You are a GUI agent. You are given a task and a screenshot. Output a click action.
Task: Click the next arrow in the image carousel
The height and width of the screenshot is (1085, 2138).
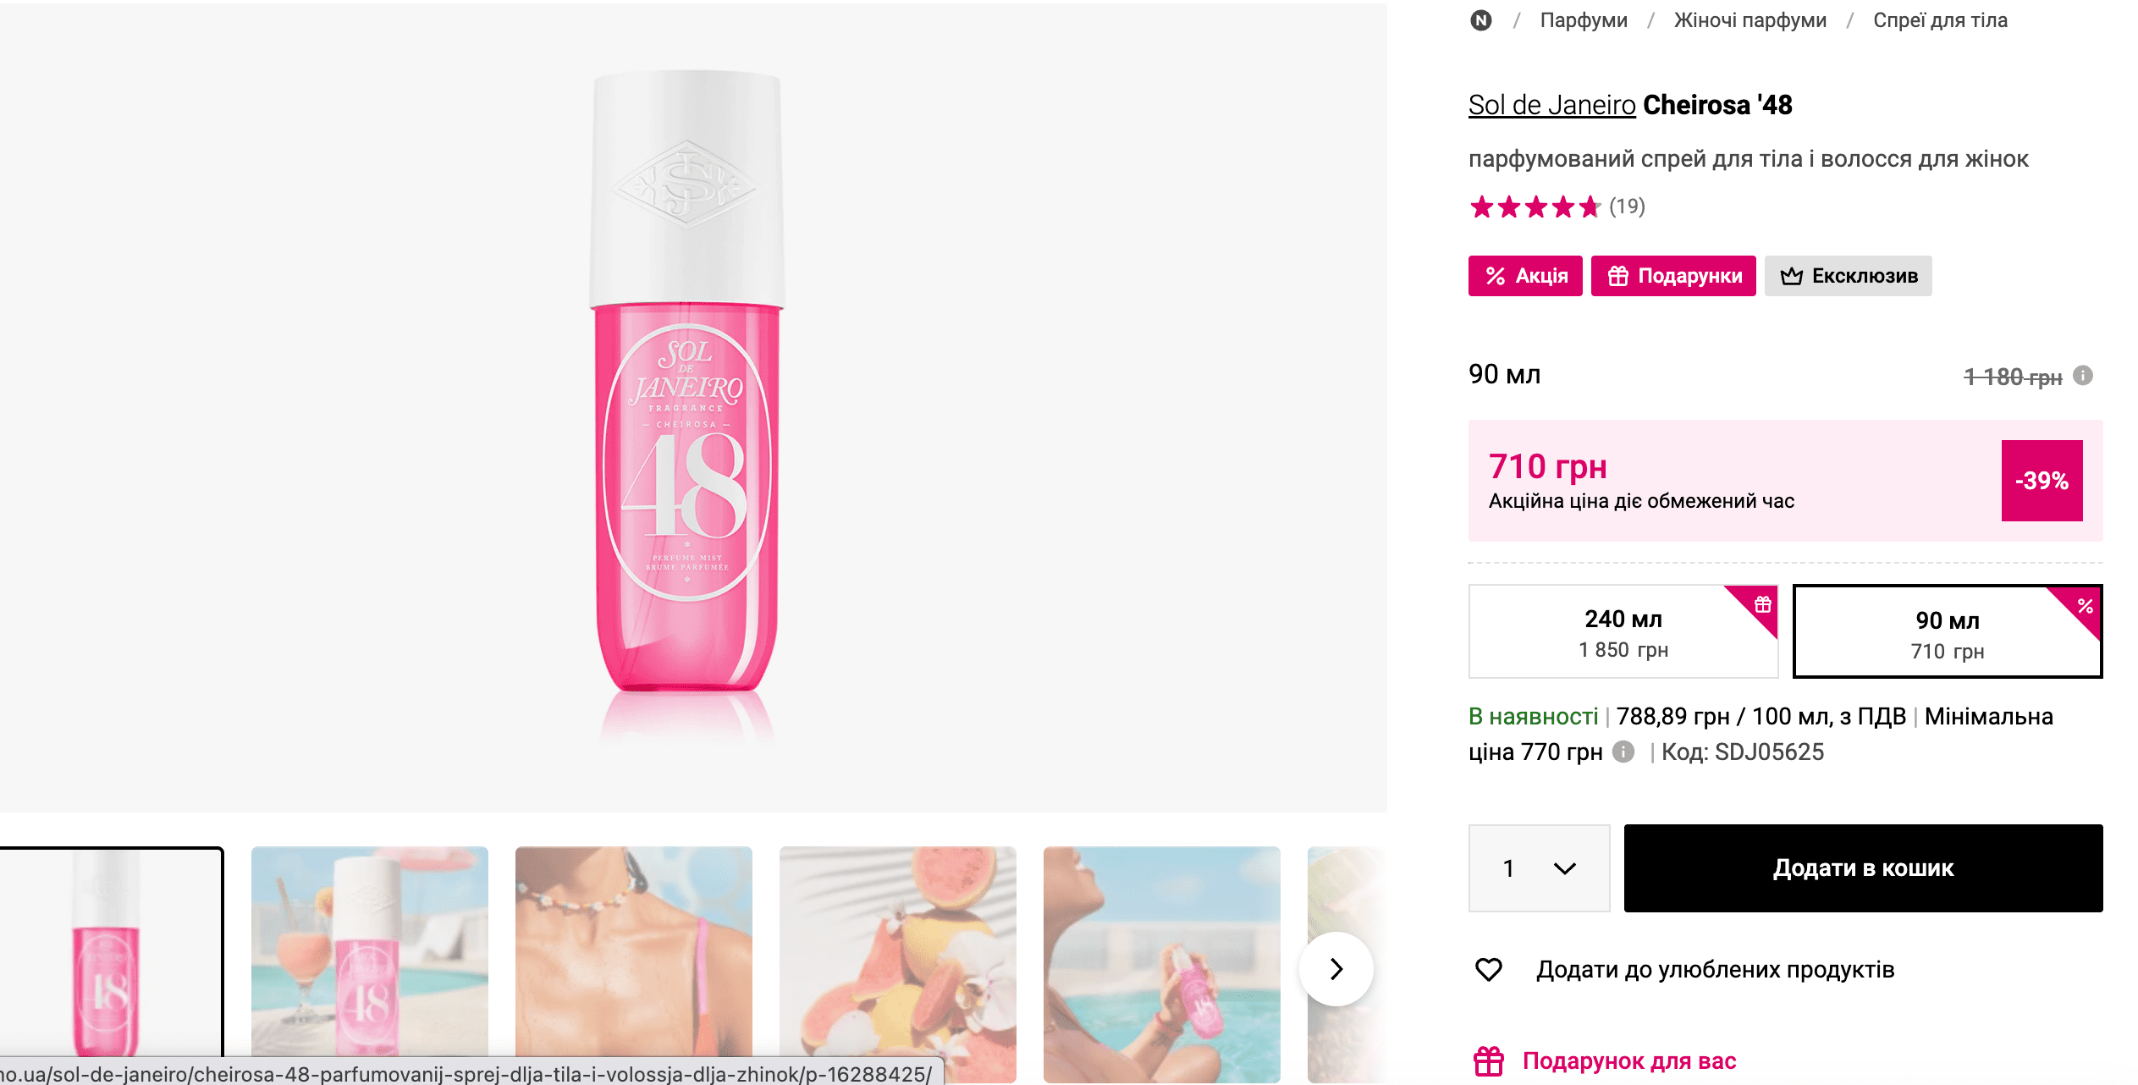1336,969
